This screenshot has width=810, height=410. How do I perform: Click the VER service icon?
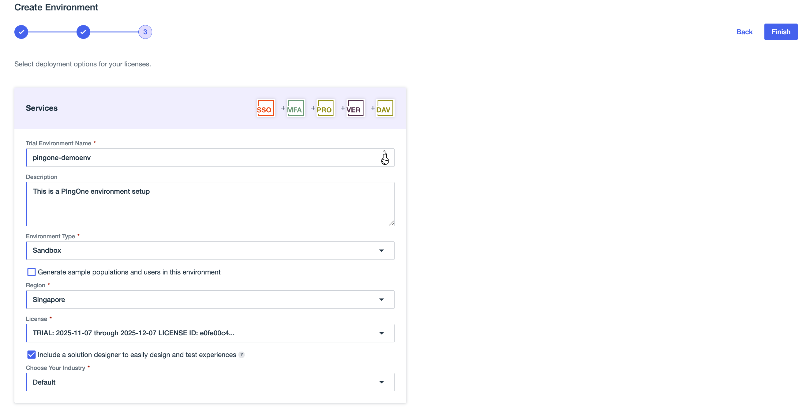click(355, 108)
